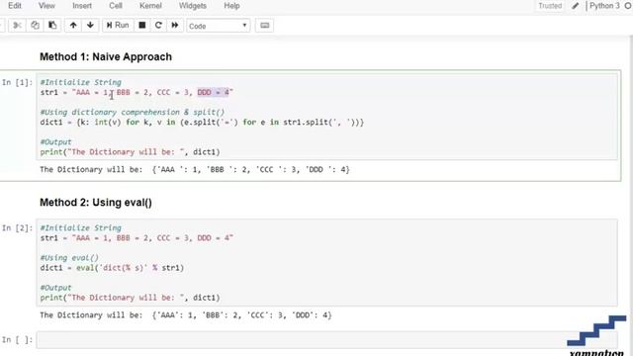
Task: Click the str1 assignment line in cell 2
Action: pyautogui.click(x=136, y=238)
